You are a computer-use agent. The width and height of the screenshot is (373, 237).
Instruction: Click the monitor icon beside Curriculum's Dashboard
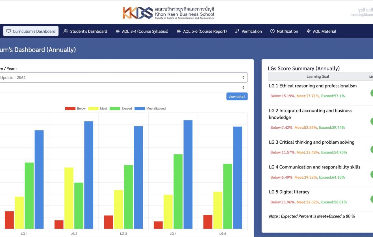(x=8, y=31)
